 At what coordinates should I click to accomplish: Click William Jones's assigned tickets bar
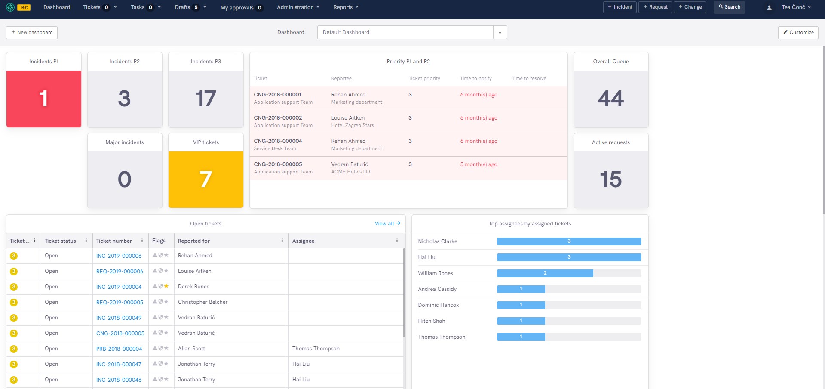[x=545, y=273]
